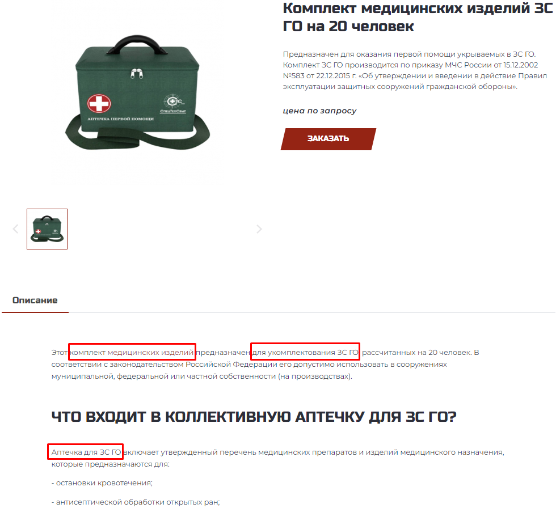Click the 'цена по запросу' price text

[x=319, y=111]
